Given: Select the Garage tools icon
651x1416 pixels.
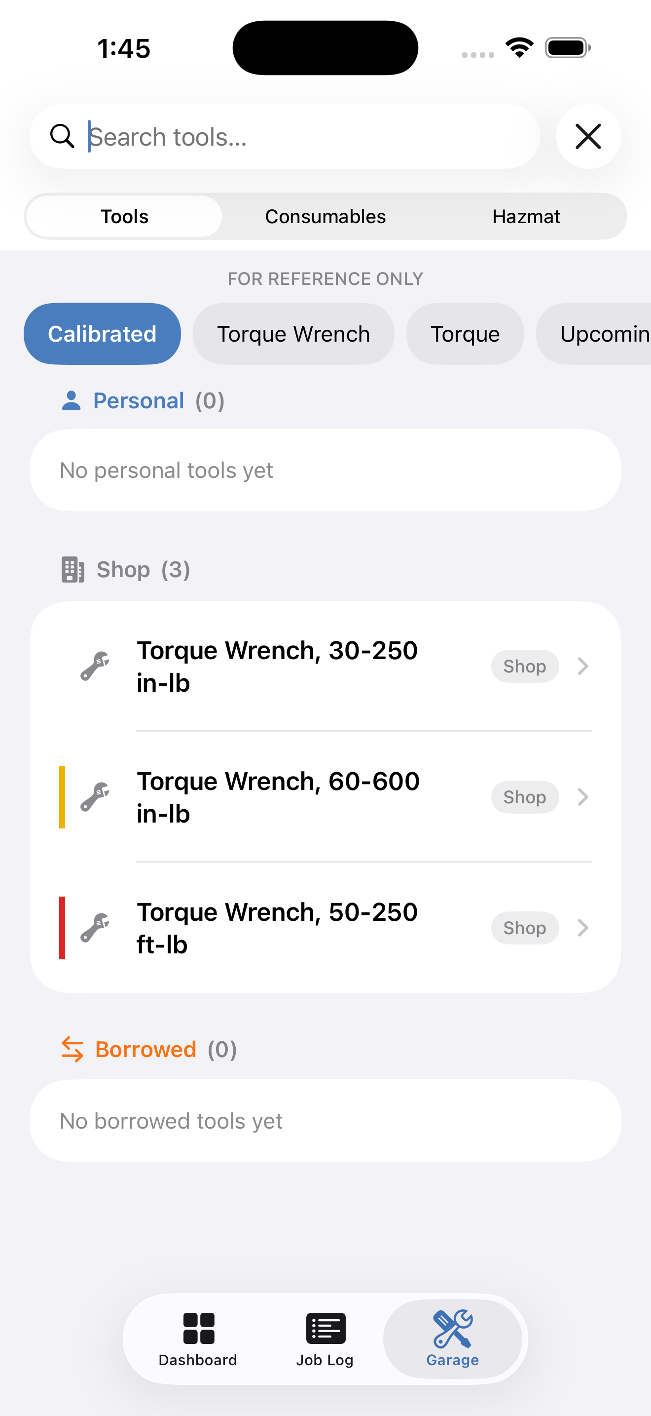Looking at the screenshot, I should click(x=452, y=1328).
